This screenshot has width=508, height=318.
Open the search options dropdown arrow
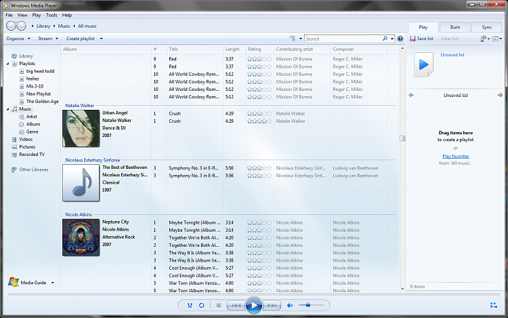pos(392,39)
